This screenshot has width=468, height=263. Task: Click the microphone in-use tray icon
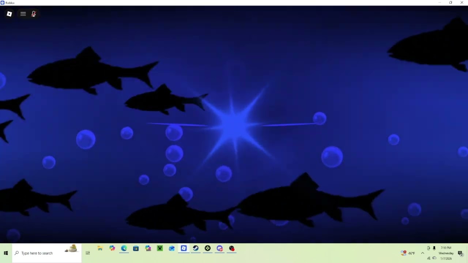[x=434, y=248]
